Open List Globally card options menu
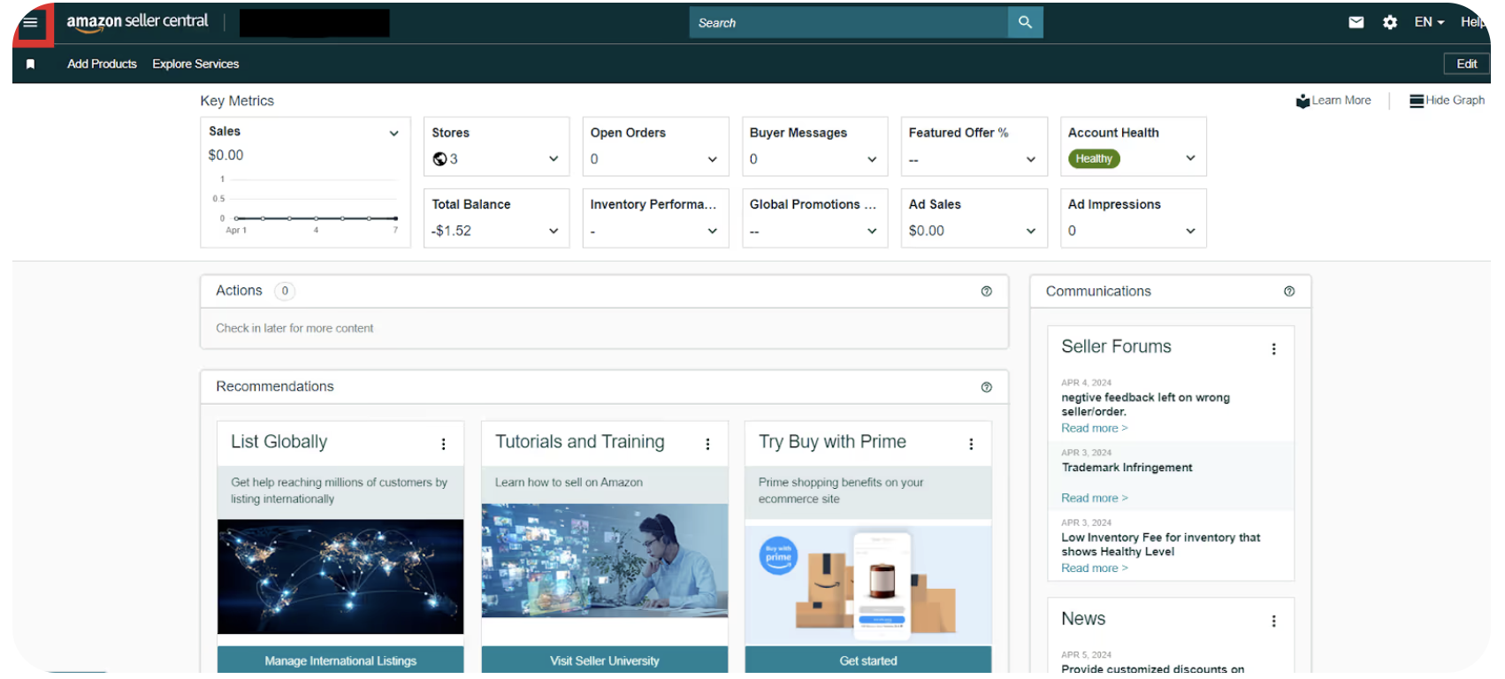1505x679 pixels. tap(443, 444)
